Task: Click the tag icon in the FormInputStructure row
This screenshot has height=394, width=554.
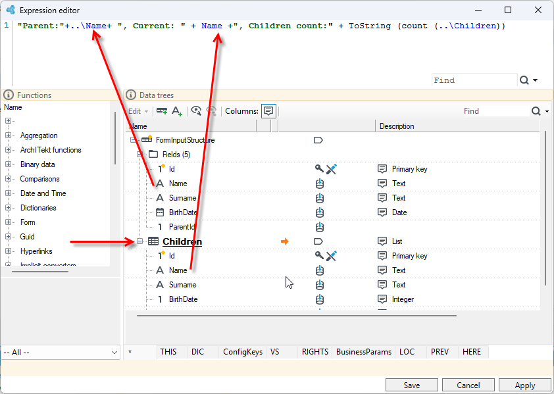Action: pos(318,140)
